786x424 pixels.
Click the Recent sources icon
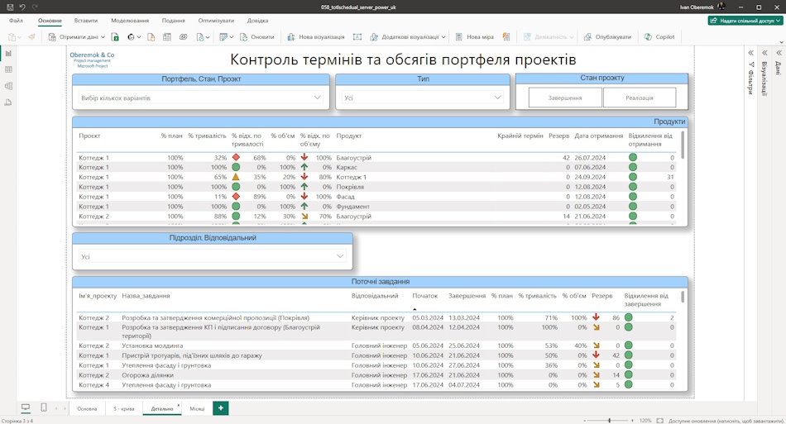[200, 37]
